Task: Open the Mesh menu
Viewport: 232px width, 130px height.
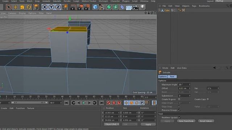Action: [30, 1]
